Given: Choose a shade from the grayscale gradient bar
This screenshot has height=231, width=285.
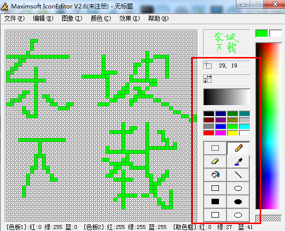Looking at the screenshot, I should 226,97.
